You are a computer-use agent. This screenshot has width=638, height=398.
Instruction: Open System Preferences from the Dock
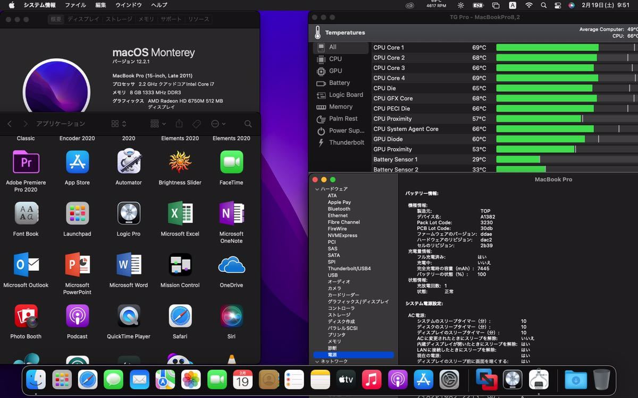point(449,379)
